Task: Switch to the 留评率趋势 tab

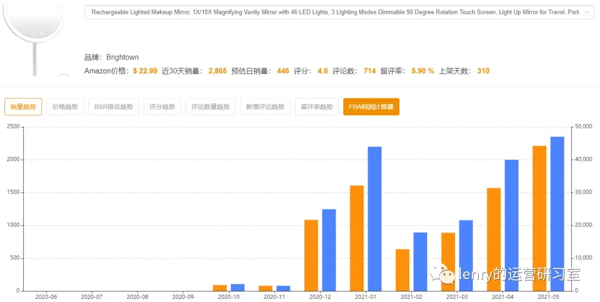Action: [317, 107]
